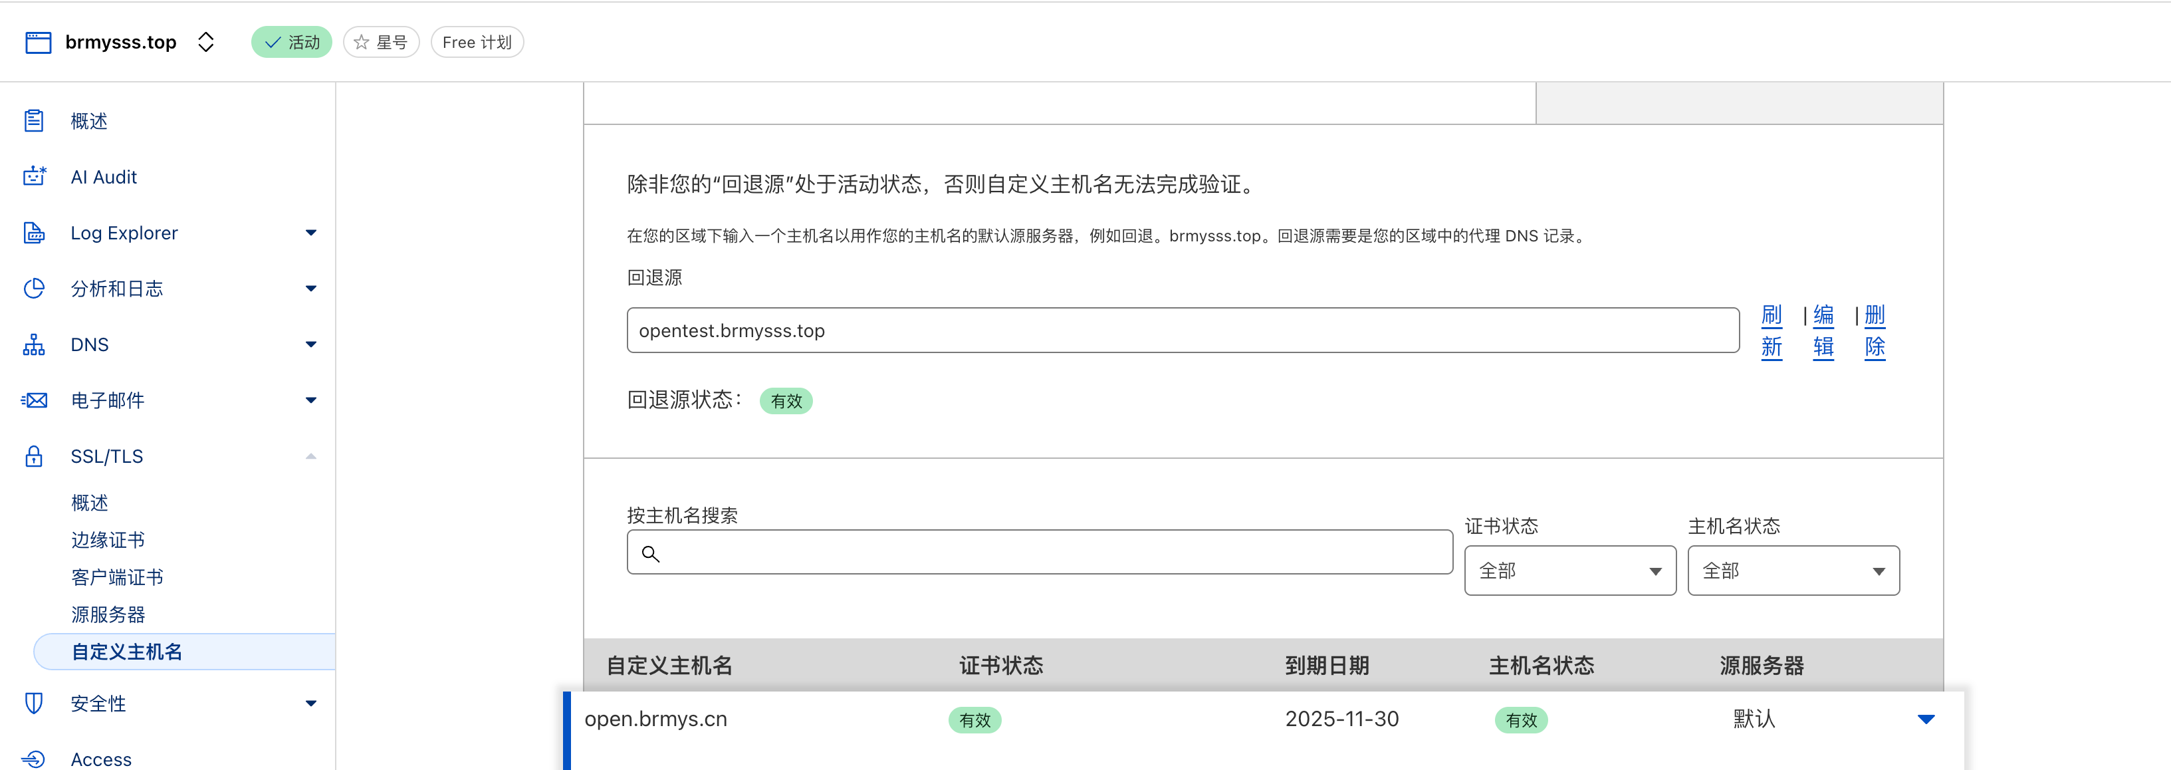Click the DNS network icon
Image resolution: width=2171 pixels, height=770 pixels.
pos(34,344)
